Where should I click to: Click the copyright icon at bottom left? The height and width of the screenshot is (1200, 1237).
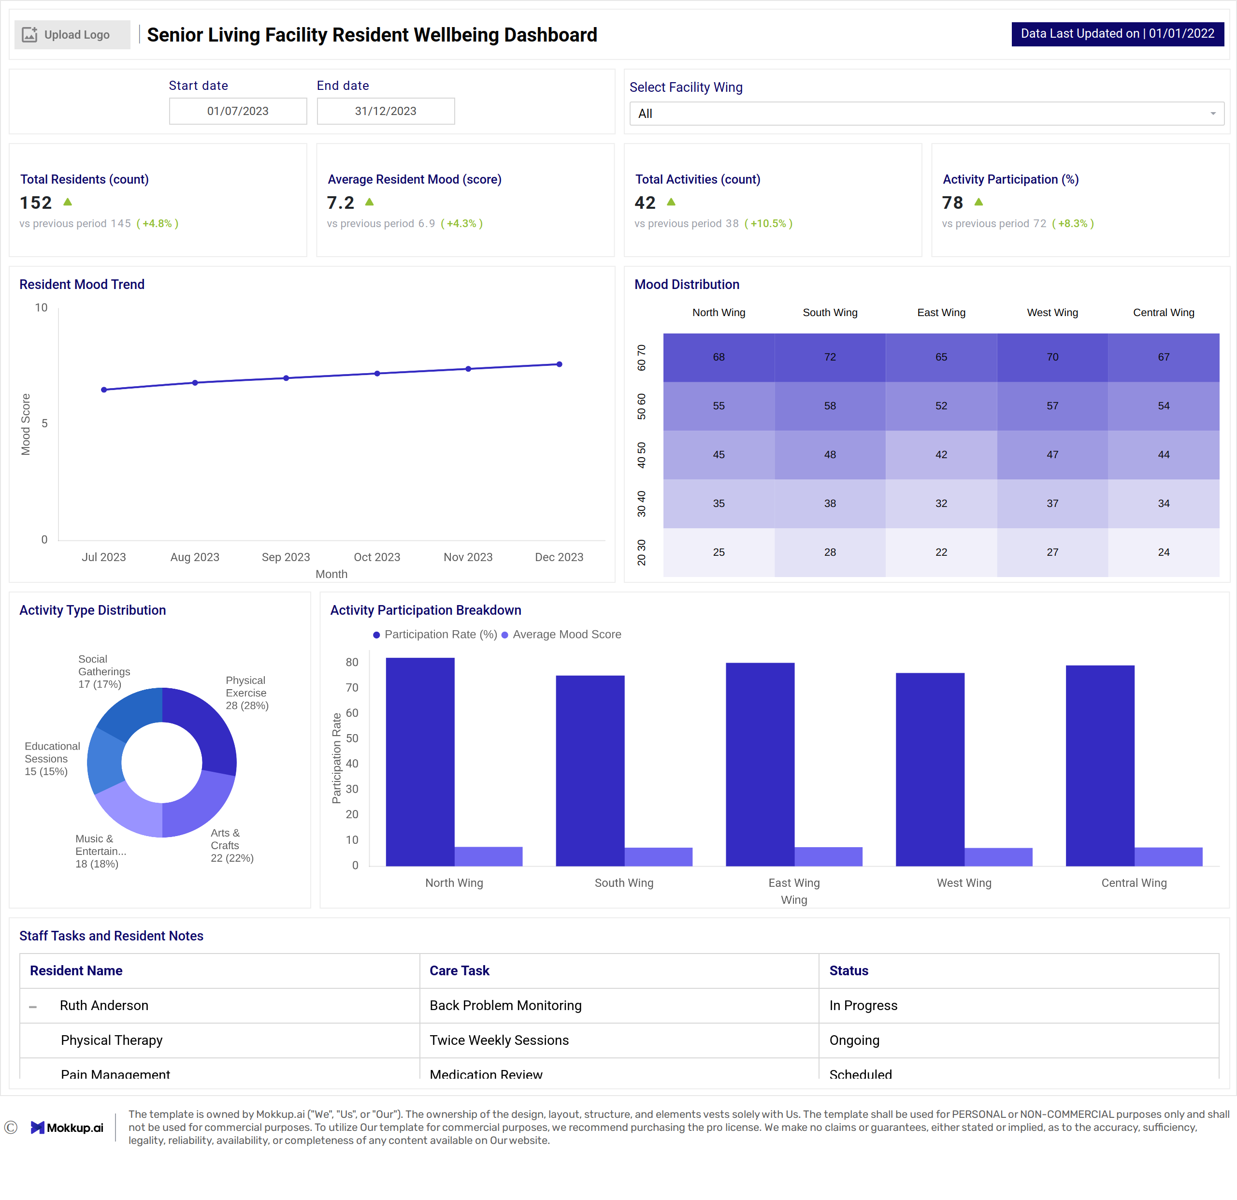coord(11,1128)
